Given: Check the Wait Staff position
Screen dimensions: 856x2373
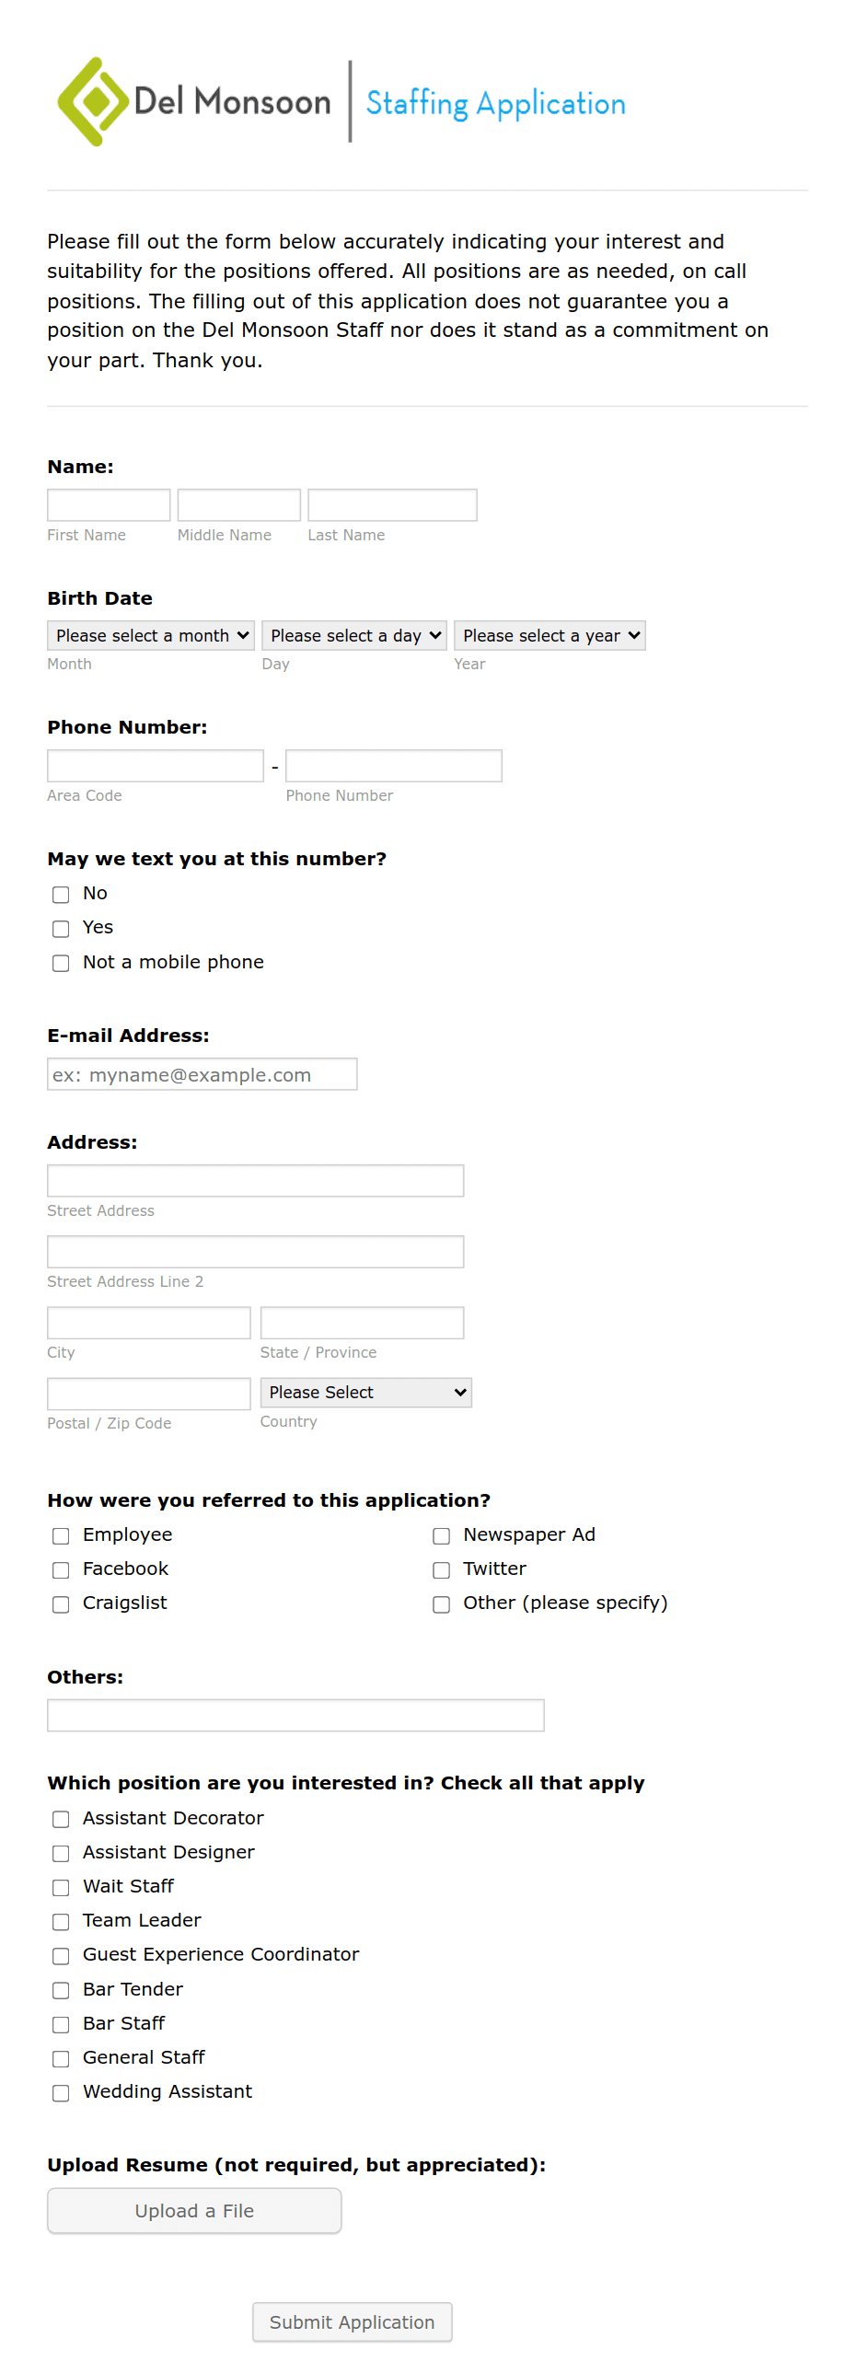Looking at the screenshot, I should (x=61, y=1888).
